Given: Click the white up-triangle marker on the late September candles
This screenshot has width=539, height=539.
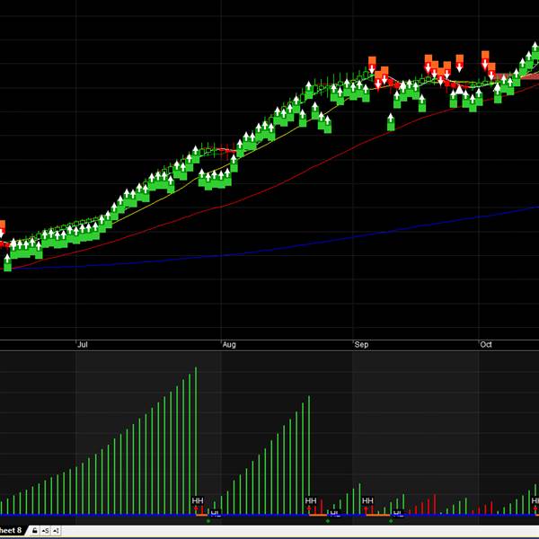Looking at the screenshot, I should point(459,90).
